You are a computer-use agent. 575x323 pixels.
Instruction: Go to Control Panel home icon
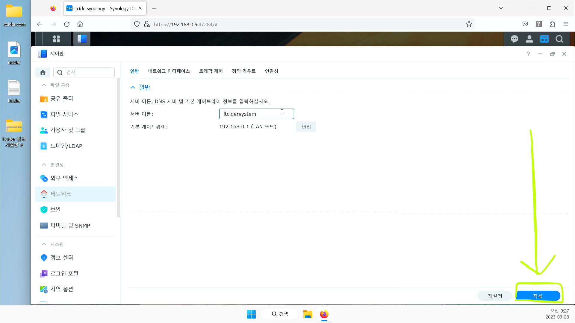(x=43, y=72)
